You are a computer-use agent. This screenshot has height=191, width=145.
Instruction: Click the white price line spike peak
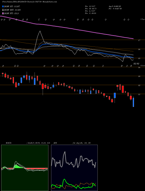(40, 31)
